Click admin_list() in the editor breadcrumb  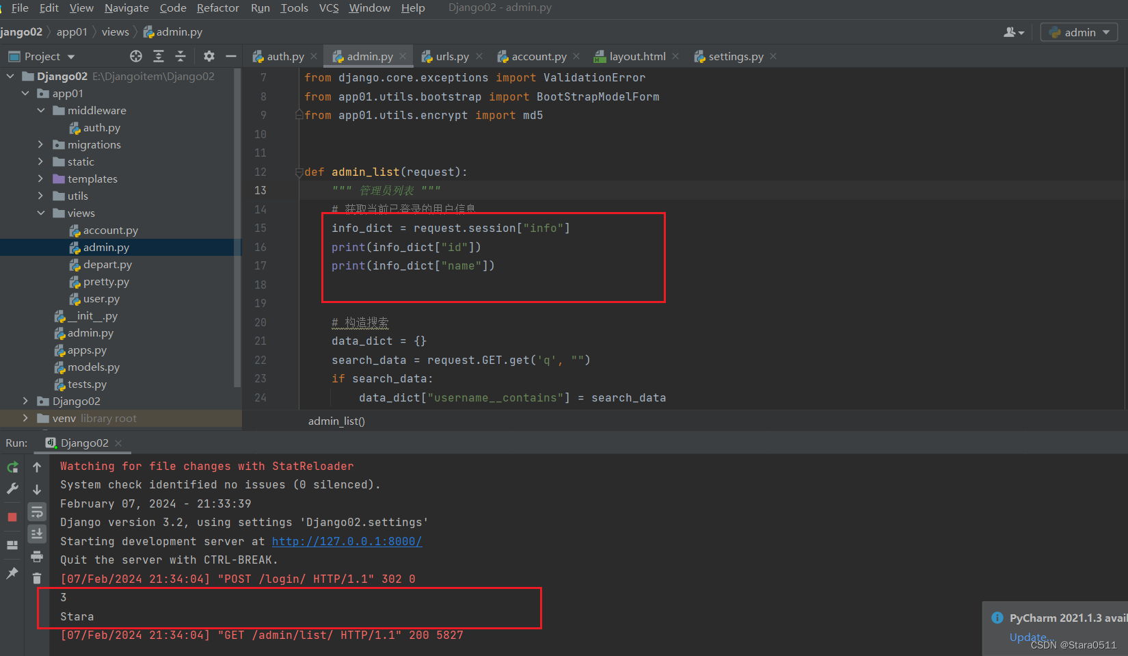(x=336, y=421)
